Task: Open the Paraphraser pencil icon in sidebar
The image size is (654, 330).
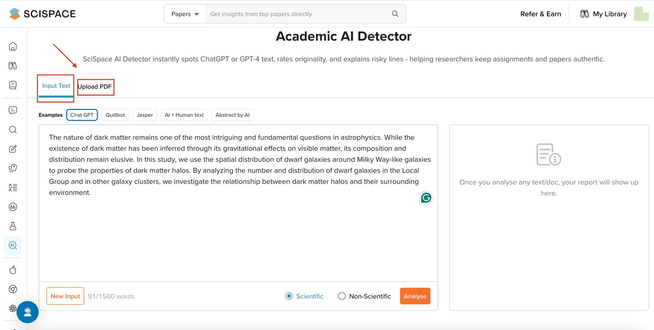Action: pyautogui.click(x=12, y=149)
